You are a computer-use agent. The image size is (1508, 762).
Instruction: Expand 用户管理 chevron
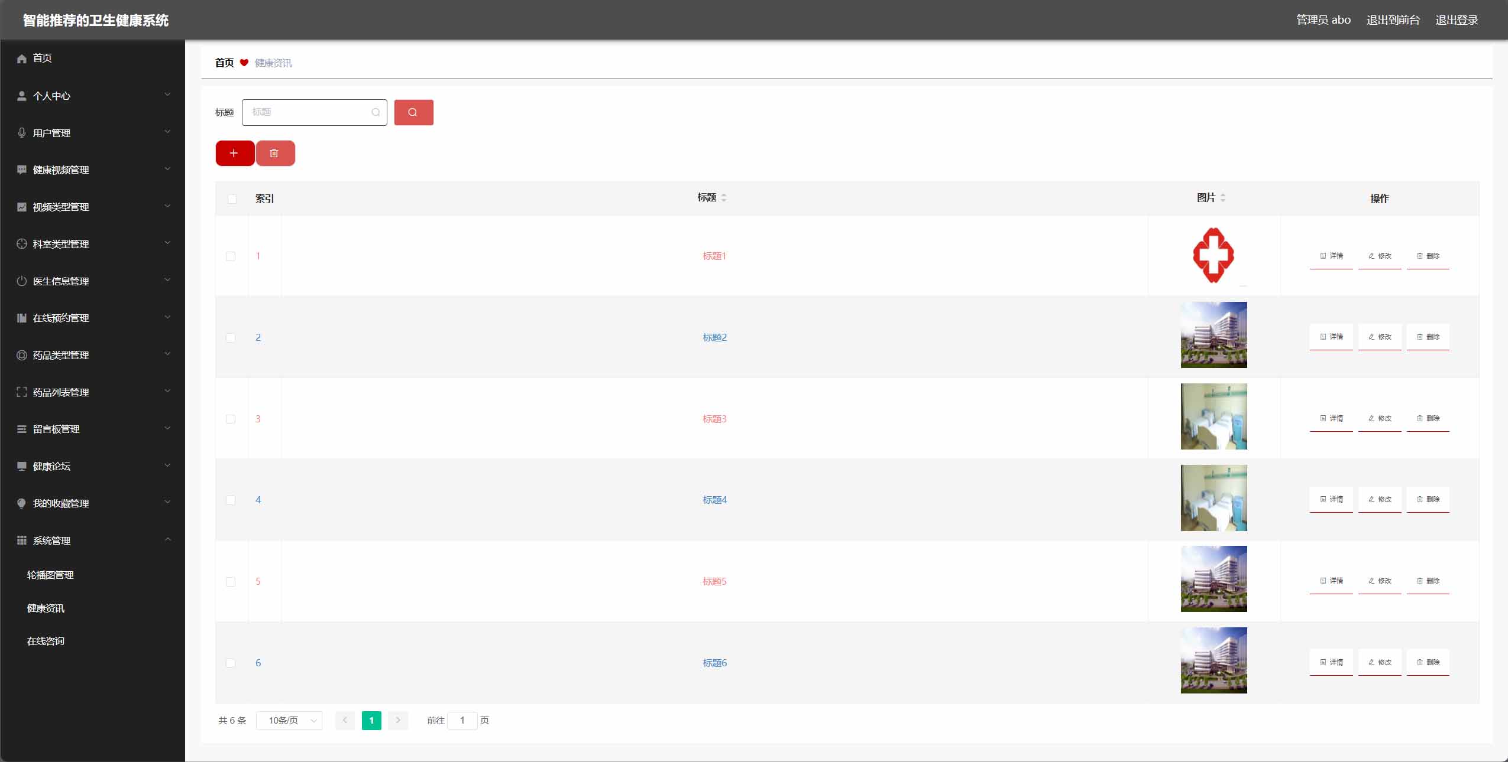[x=167, y=132]
